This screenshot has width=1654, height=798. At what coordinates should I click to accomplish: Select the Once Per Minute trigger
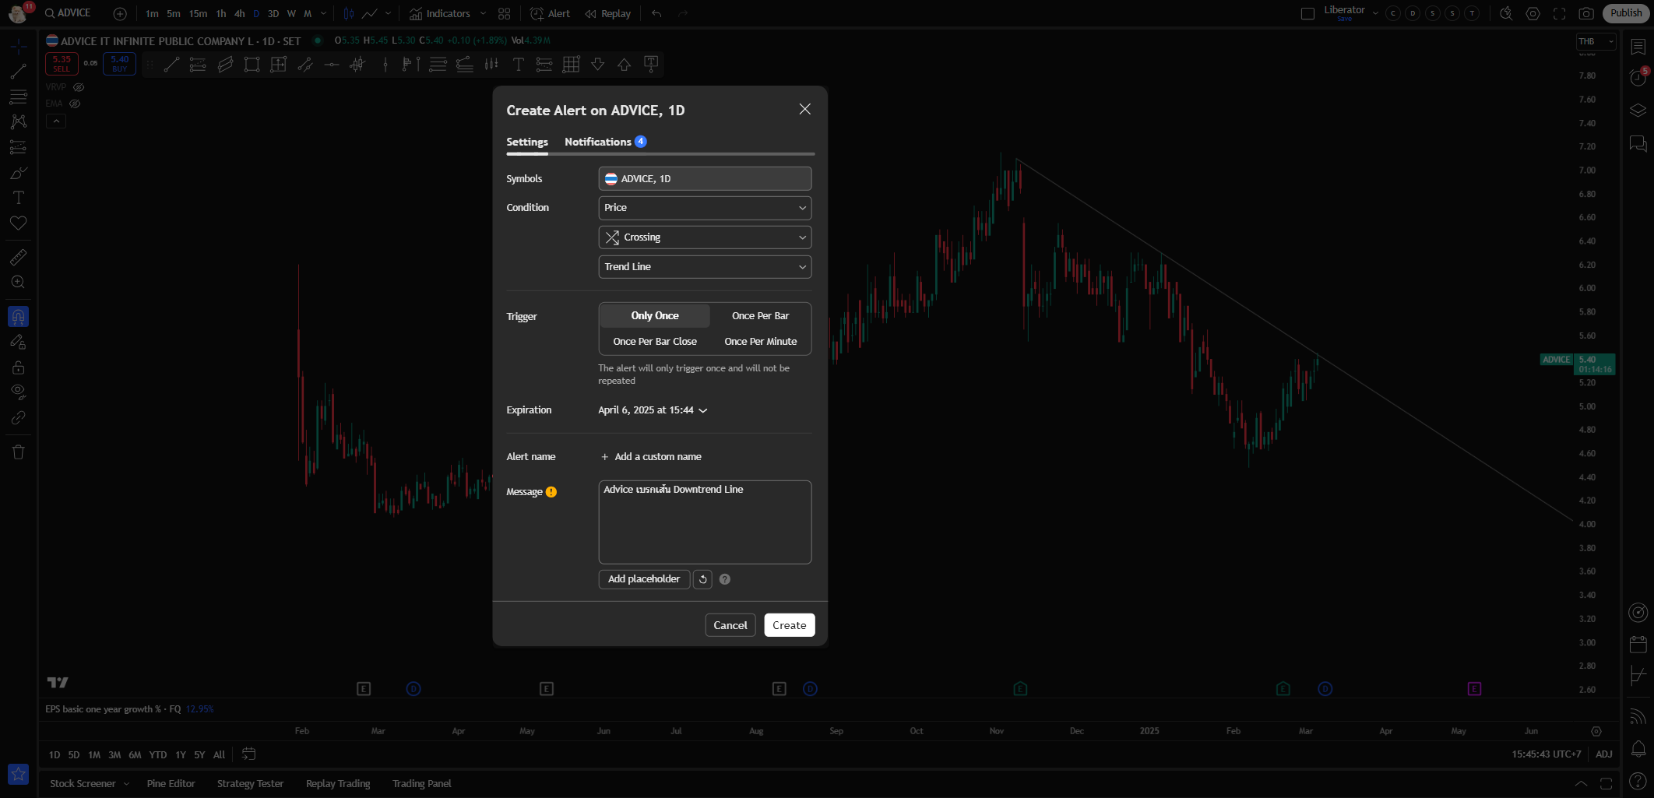point(760,341)
